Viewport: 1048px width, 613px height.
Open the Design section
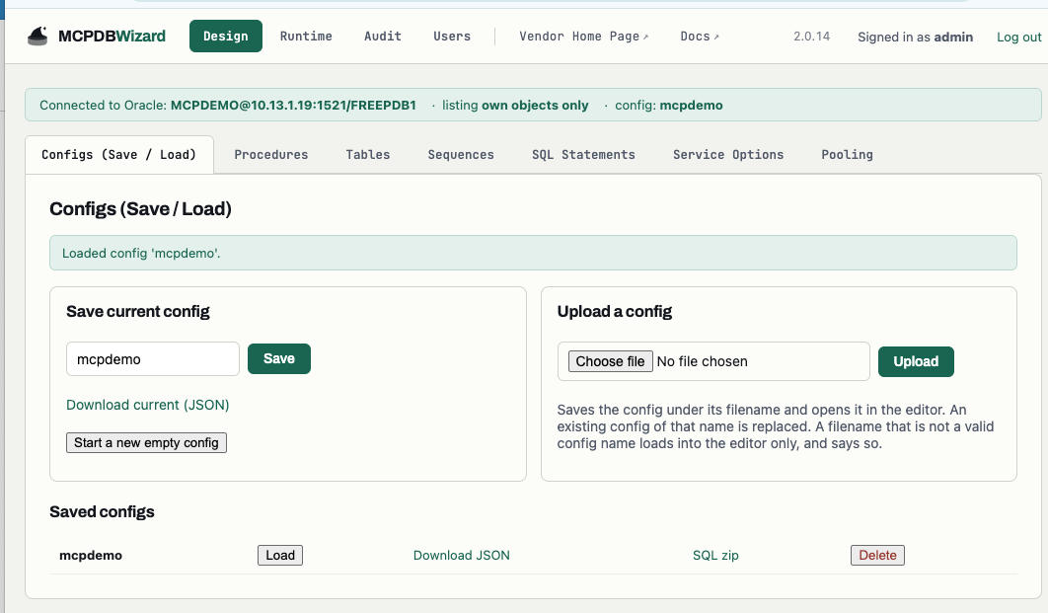point(225,37)
